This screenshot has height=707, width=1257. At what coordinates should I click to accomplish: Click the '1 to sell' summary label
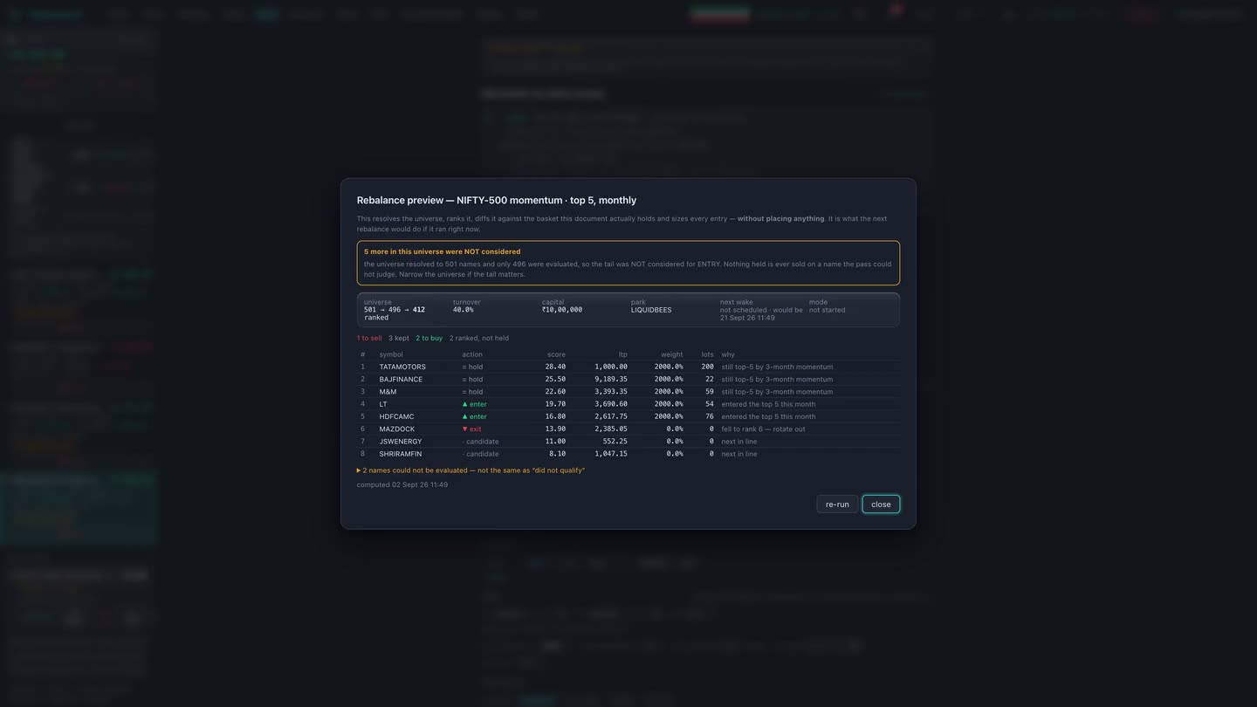click(x=369, y=338)
